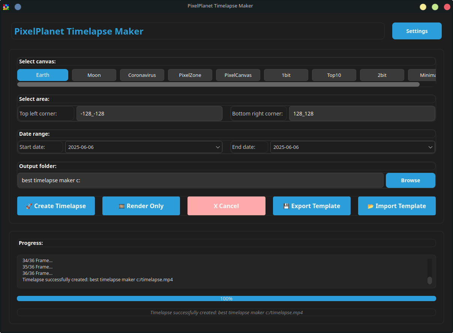Click the floppy disk icon on Export Template
The width and height of the screenshot is (453, 333).
(286, 205)
